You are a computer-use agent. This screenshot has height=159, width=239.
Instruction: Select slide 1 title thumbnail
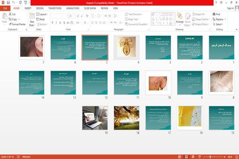221,47
